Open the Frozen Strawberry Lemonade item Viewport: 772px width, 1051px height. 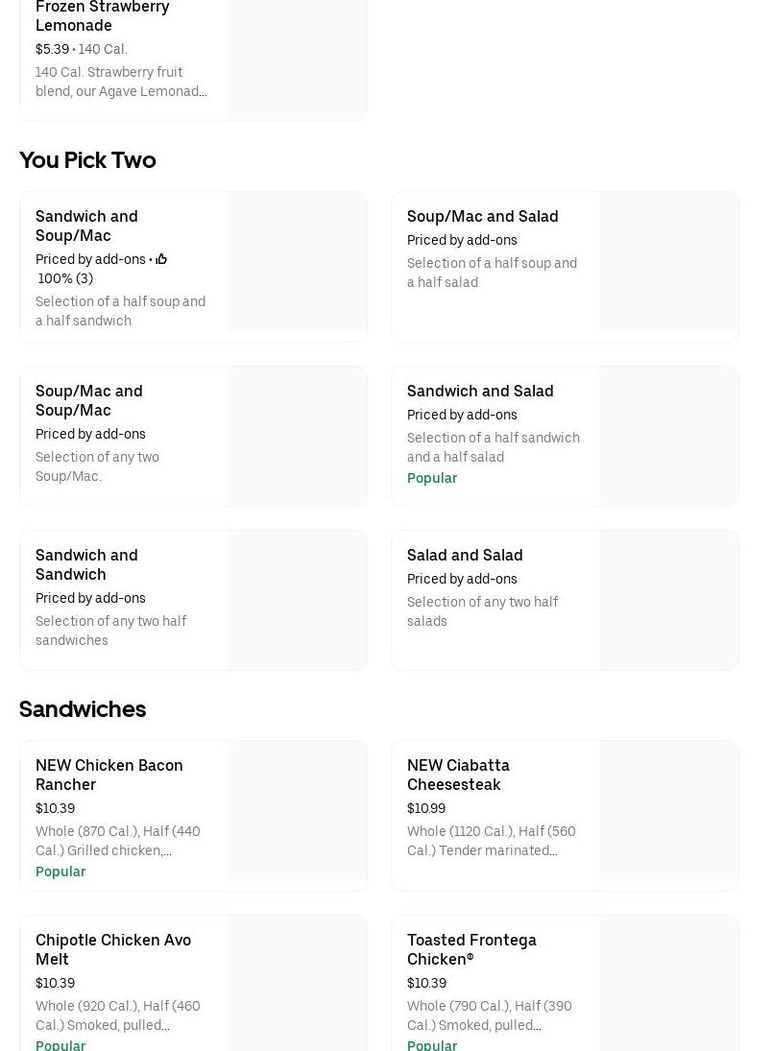pos(102,16)
